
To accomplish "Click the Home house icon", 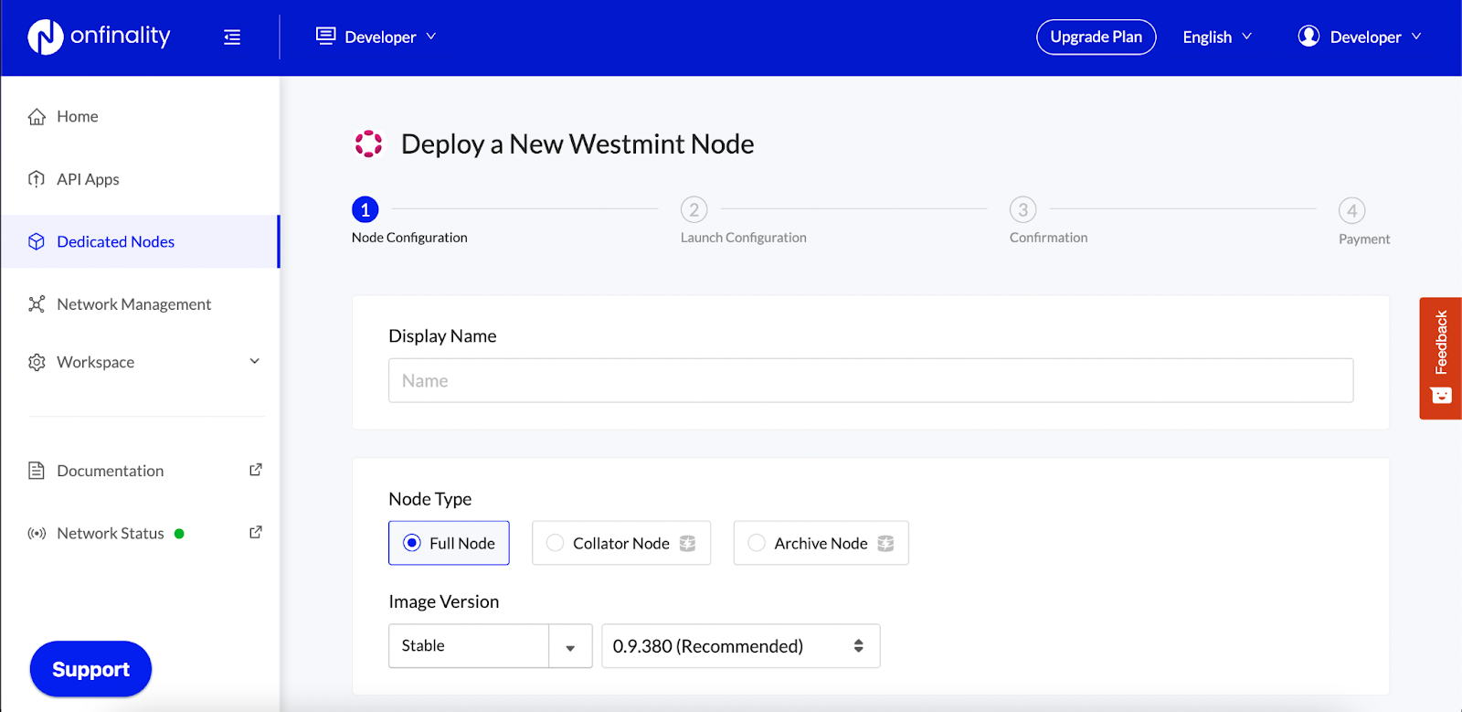I will pos(37,117).
